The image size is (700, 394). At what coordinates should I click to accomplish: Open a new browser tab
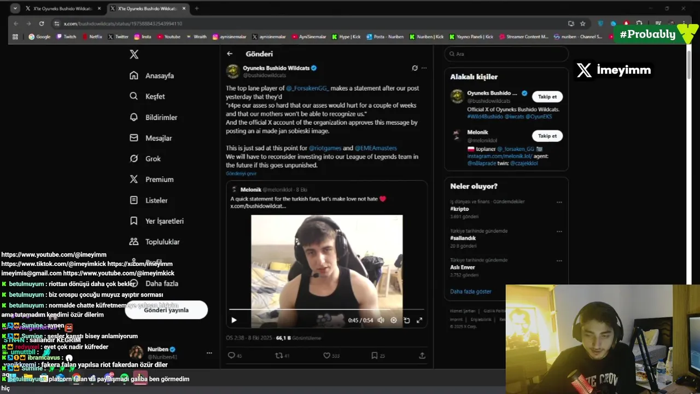pyautogui.click(x=197, y=9)
